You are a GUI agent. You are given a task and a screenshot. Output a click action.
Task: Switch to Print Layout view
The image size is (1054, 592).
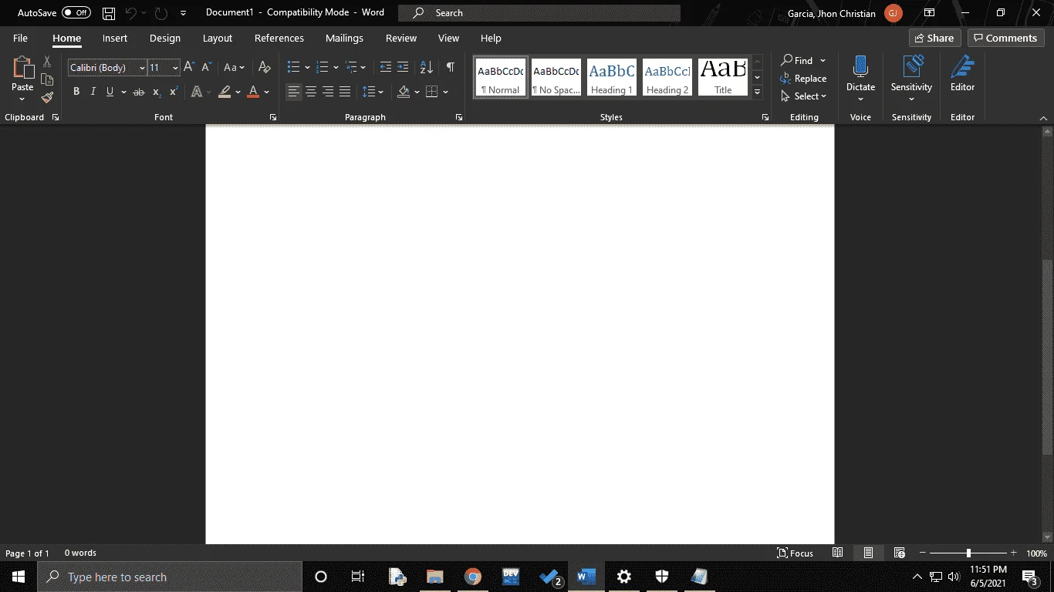pos(868,553)
